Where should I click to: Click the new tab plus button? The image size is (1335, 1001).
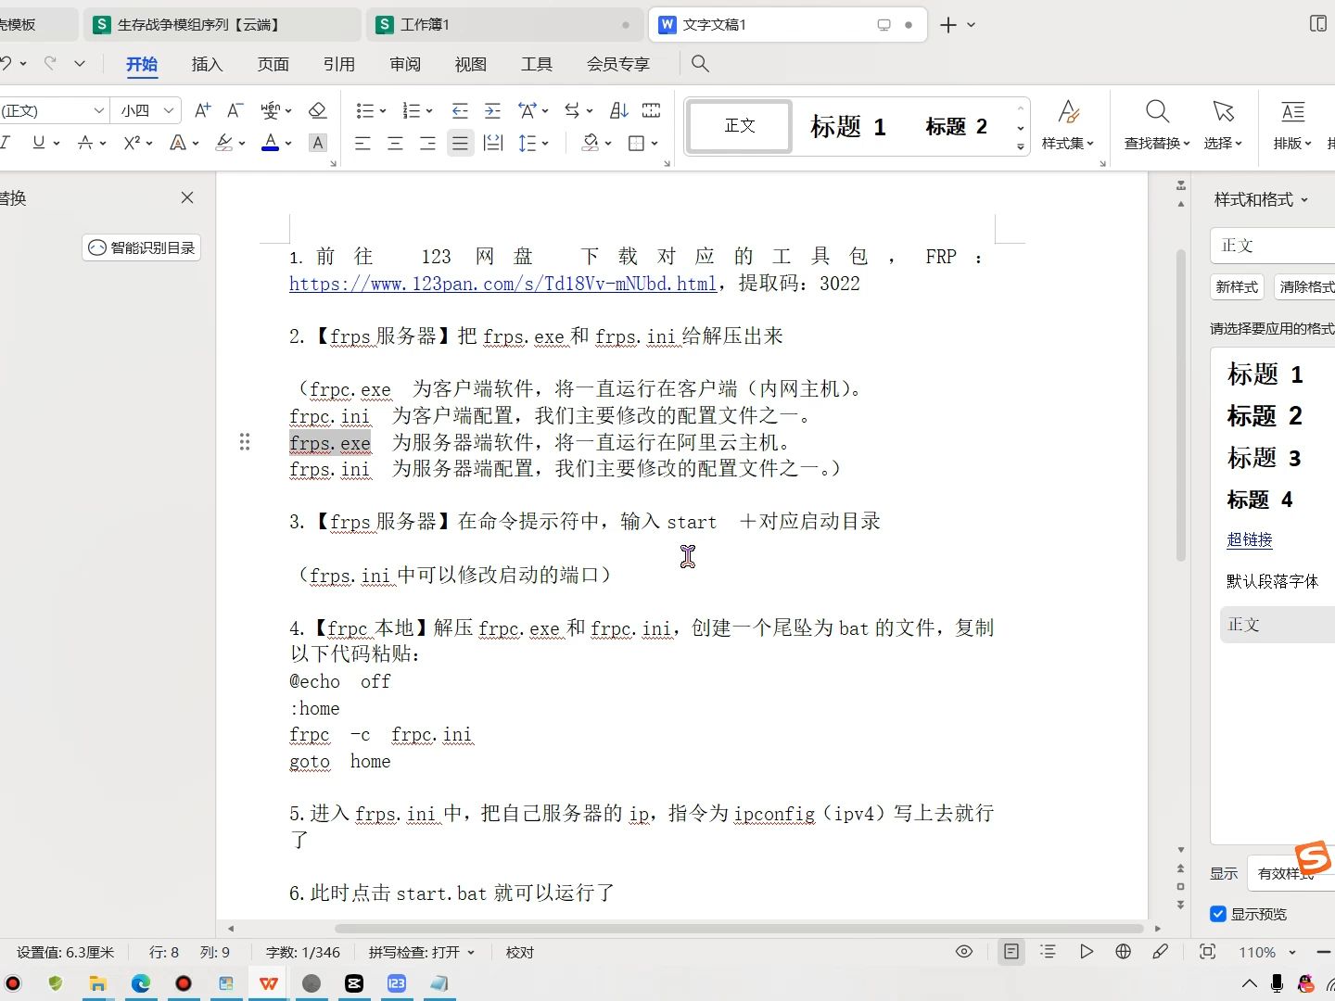(x=947, y=25)
